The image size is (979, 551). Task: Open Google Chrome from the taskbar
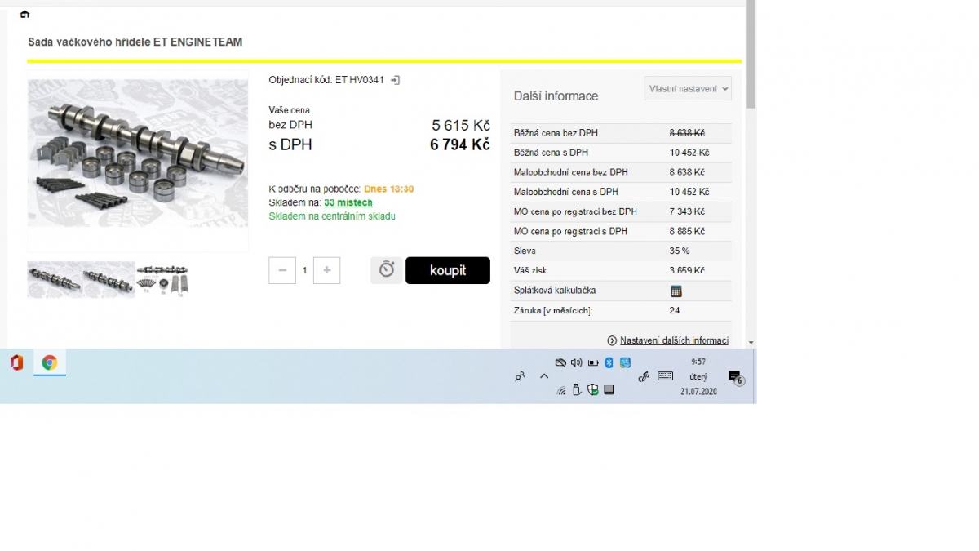(50, 363)
